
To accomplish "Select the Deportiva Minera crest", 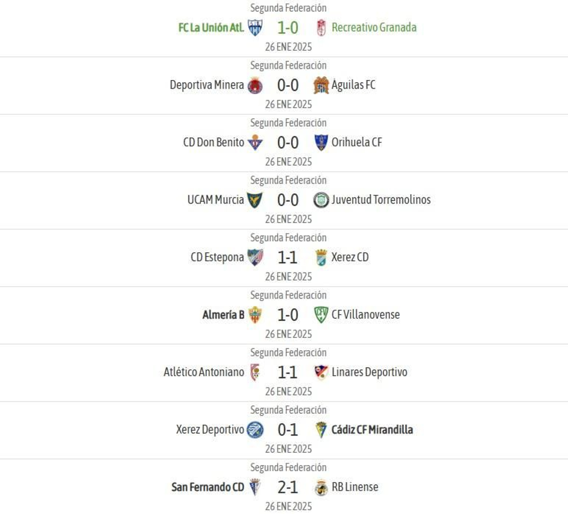I will coord(256,85).
